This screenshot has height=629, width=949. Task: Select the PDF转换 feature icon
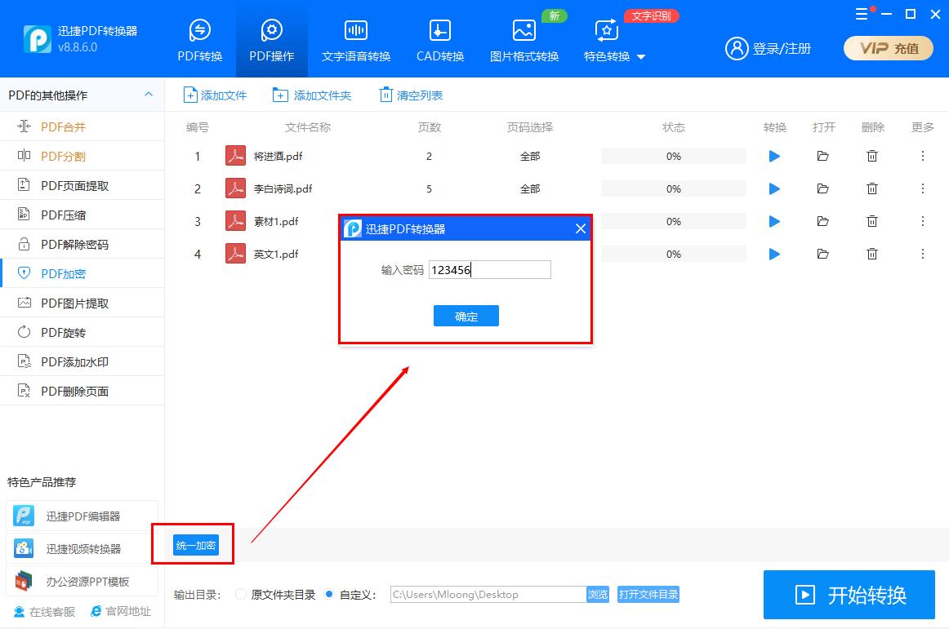coord(198,38)
